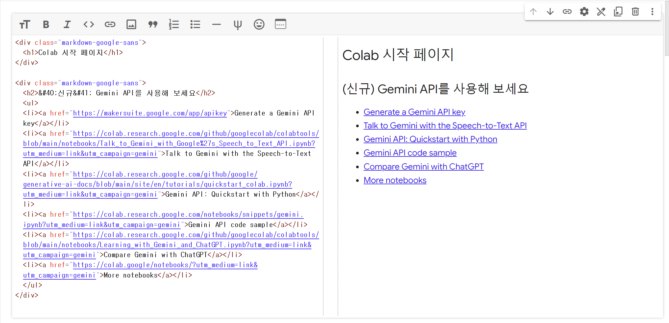
Task: Open 'Compare Gemini with ChatGPT' link
Action: pos(424,167)
